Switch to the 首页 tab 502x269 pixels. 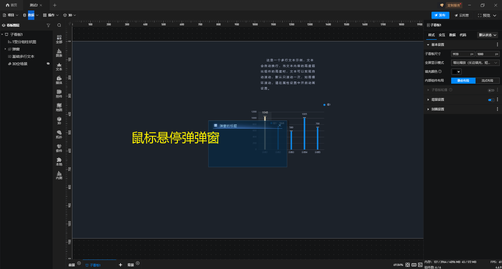click(12, 5)
